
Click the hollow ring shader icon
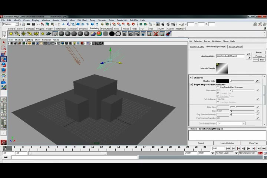(x=118, y=34)
